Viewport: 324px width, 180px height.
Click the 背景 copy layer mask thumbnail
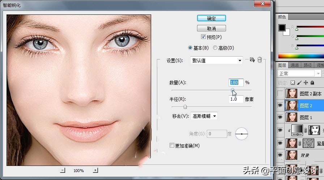tap(308, 143)
